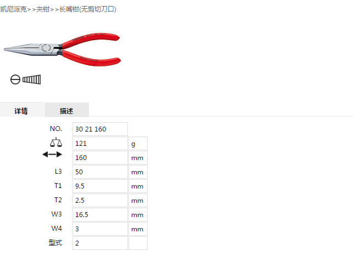Open the 夹钳 breadcrumb category
This screenshot has width=353, height=279.
[x=43, y=9]
